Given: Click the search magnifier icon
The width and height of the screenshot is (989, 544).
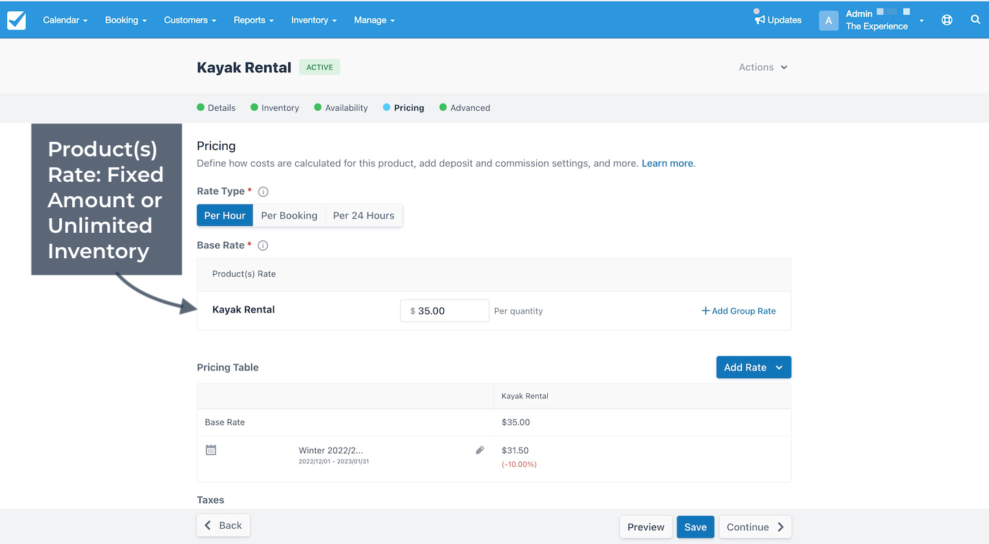Looking at the screenshot, I should [975, 20].
